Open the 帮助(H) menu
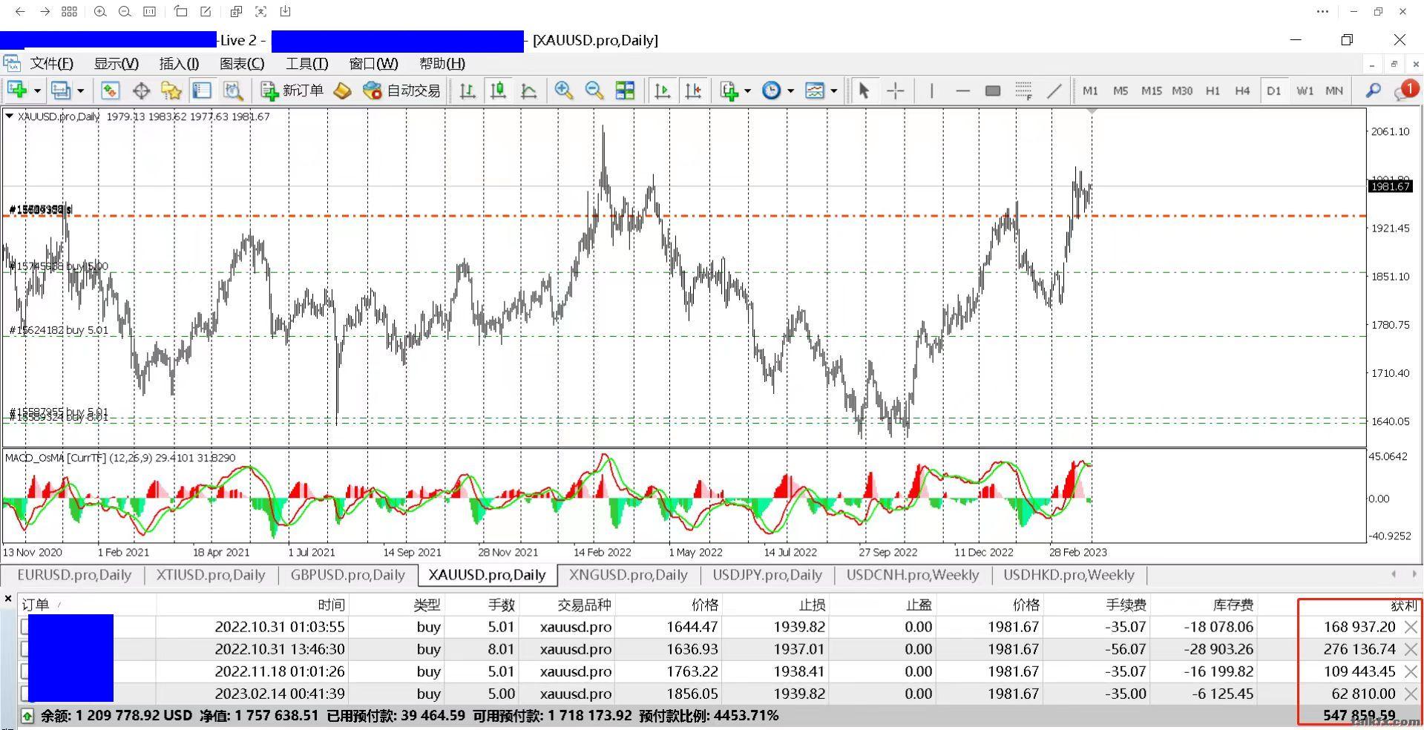1424x730 pixels. pos(442,64)
